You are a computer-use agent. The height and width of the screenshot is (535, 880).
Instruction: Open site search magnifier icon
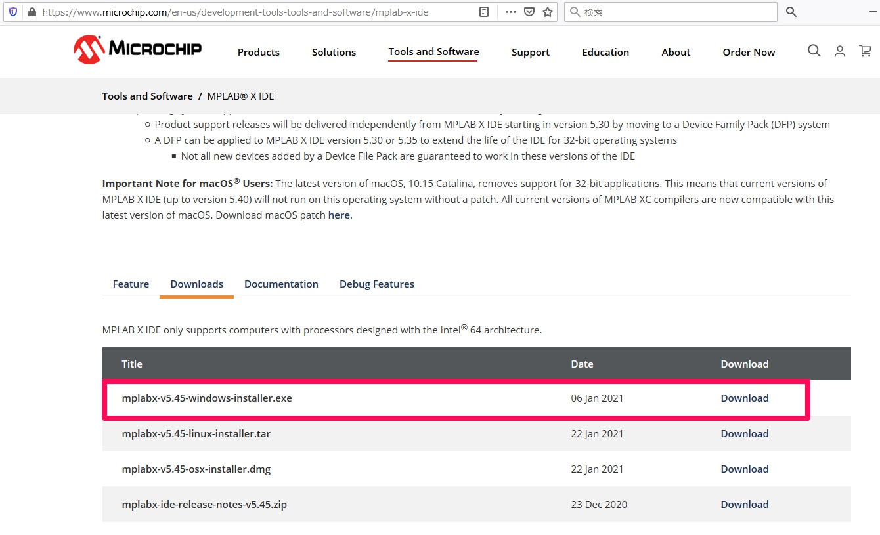[x=814, y=51]
